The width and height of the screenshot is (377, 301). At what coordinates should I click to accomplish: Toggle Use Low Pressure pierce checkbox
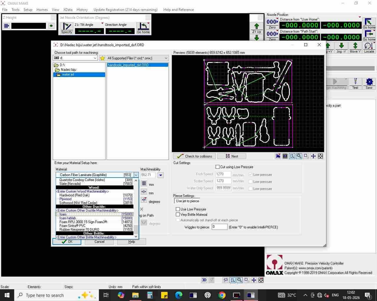pos(178,209)
